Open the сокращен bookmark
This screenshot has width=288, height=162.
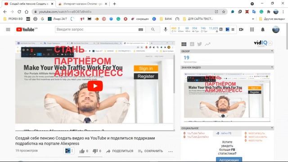click(140, 19)
